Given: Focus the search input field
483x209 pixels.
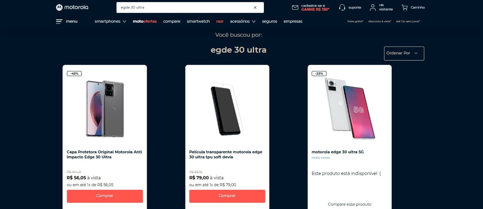Looking at the screenshot, I should pyautogui.click(x=185, y=8).
